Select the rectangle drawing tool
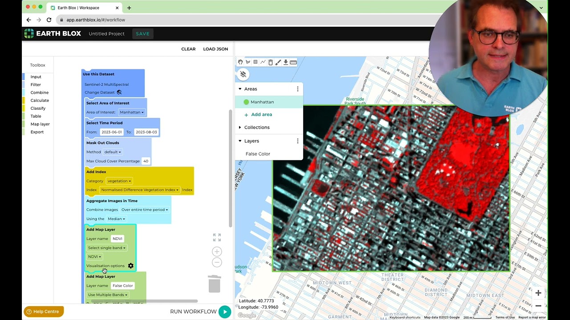This screenshot has width=570, height=320. pyautogui.click(x=256, y=62)
